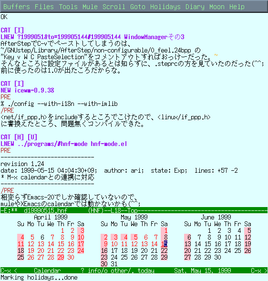Click the '* M-x calendar' changelog line

pyautogui.click(x=47, y=177)
